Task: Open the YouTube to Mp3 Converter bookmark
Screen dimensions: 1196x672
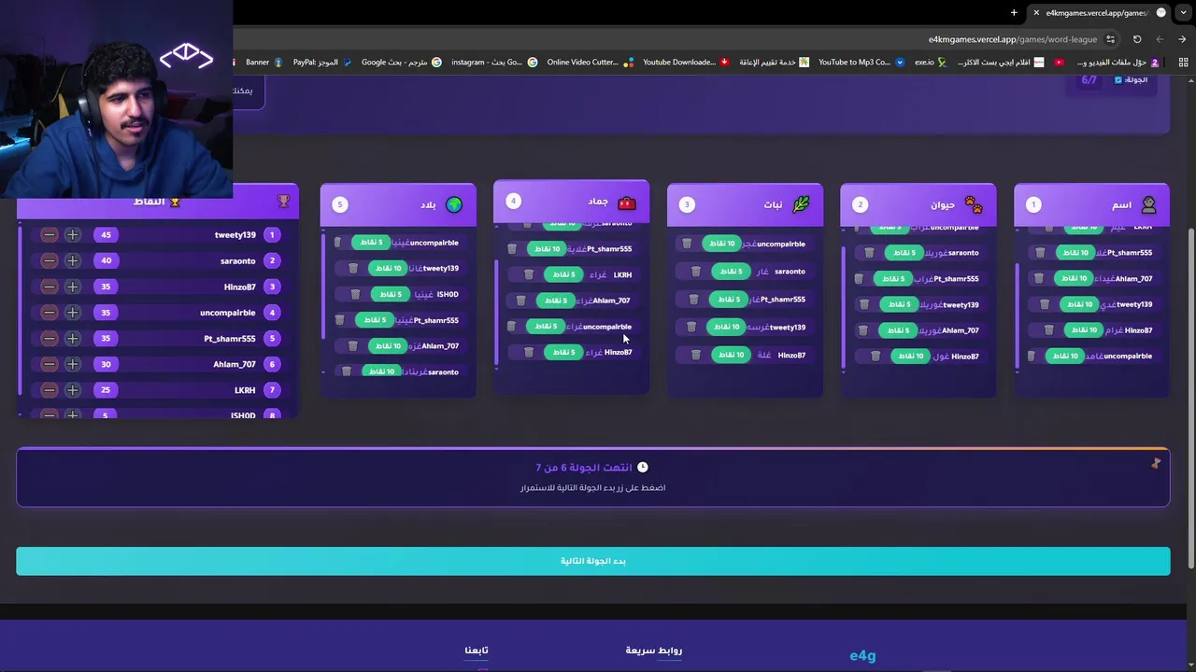Action: point(861,63)
